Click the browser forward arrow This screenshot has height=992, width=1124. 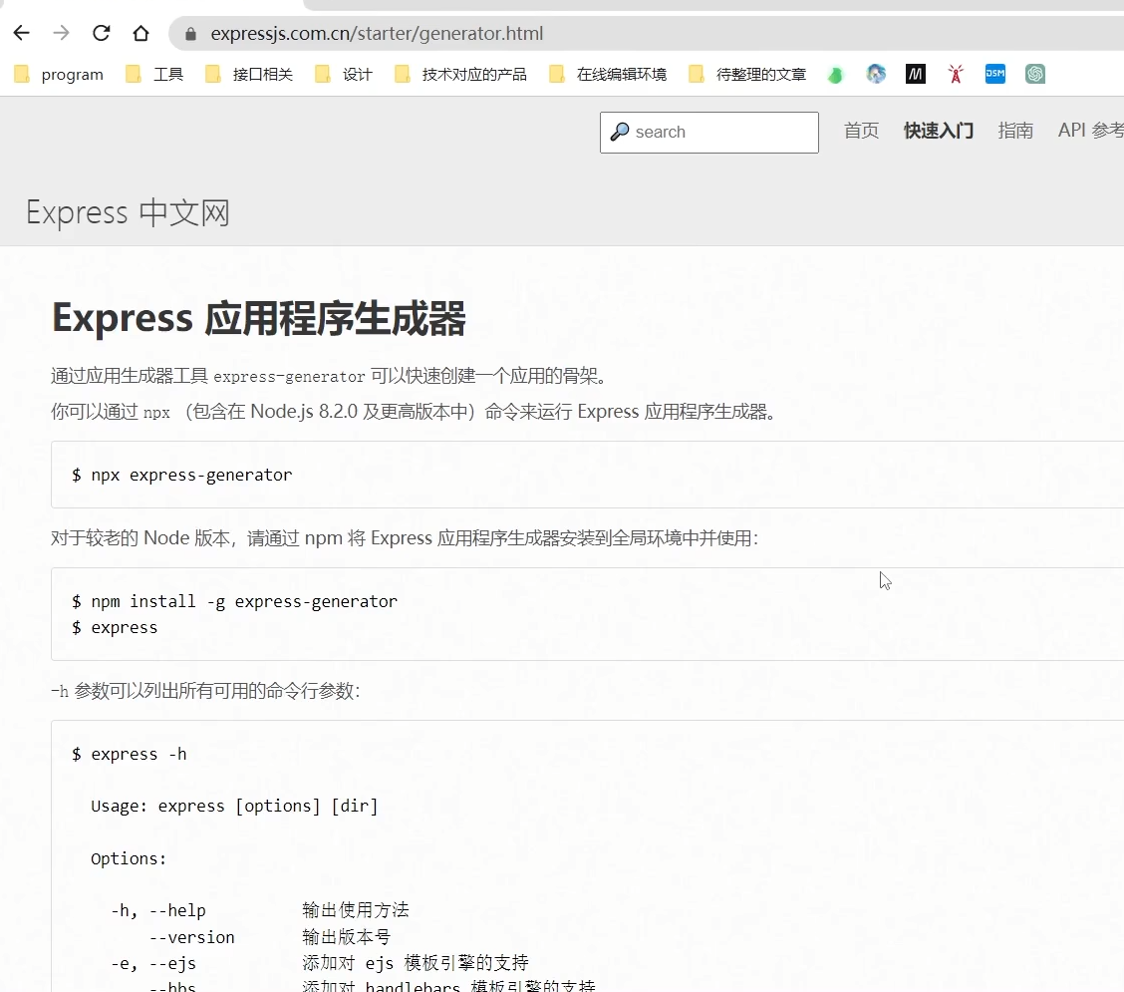coord(62,33)
